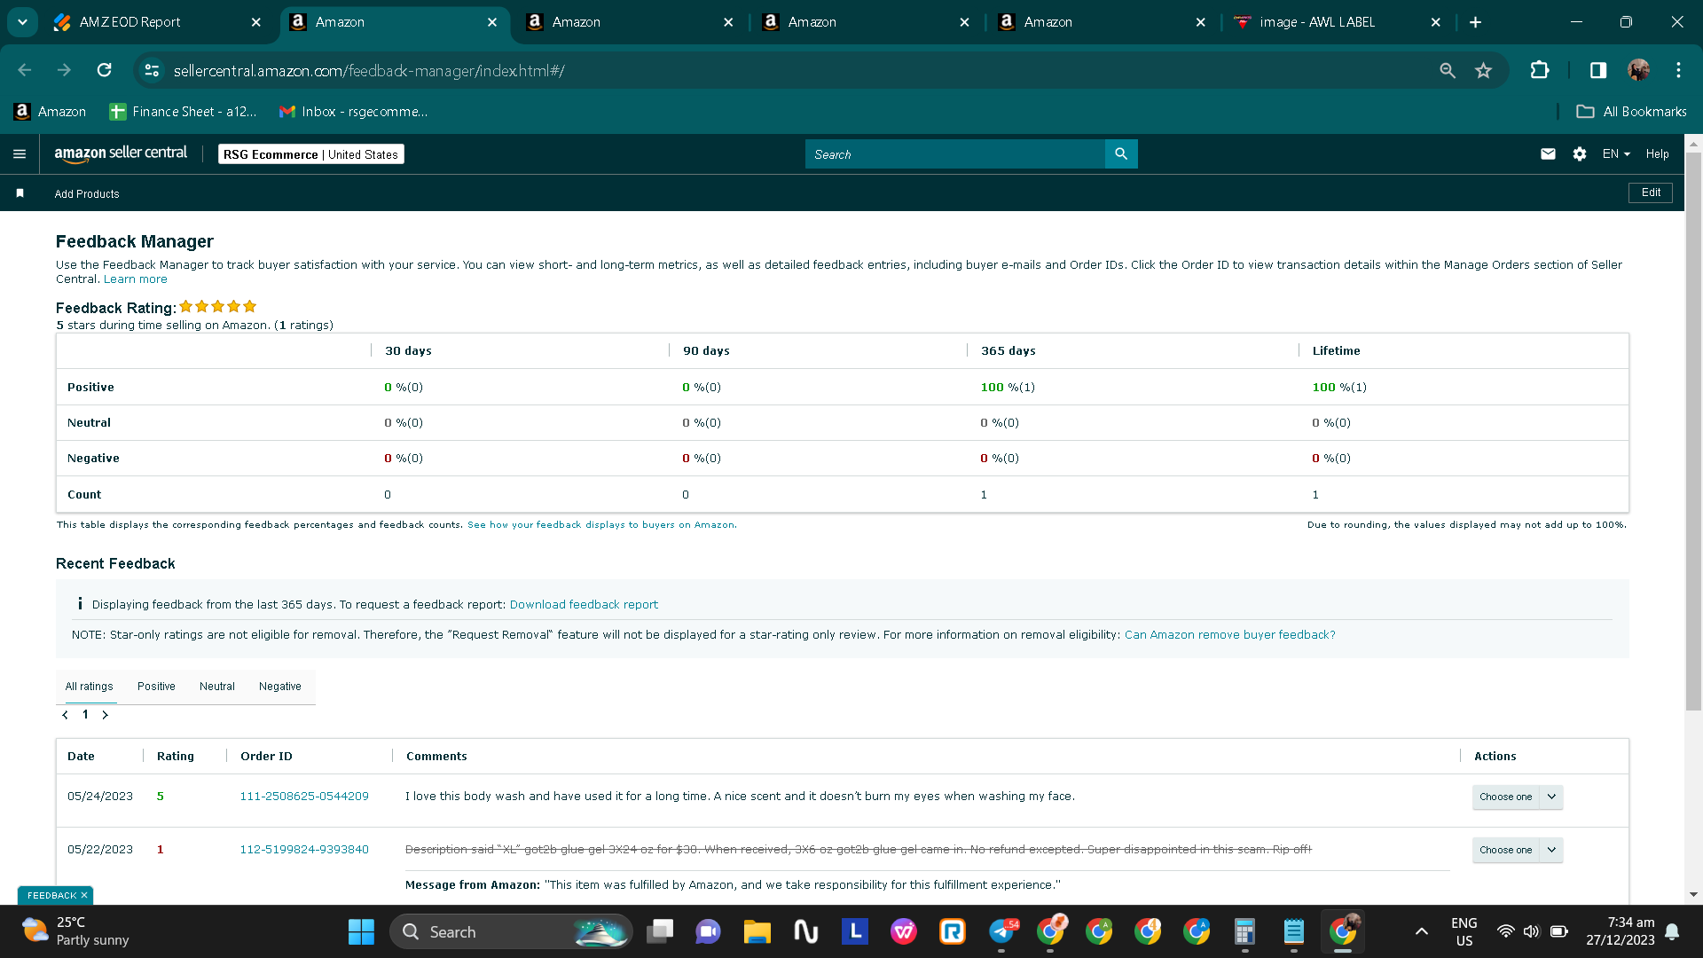Click the current page number 1
1703x958 pixels.
click(85, 715)
